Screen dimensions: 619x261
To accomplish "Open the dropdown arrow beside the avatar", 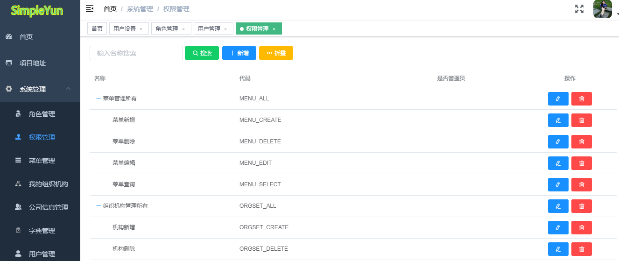I will [x=617, y=14].
